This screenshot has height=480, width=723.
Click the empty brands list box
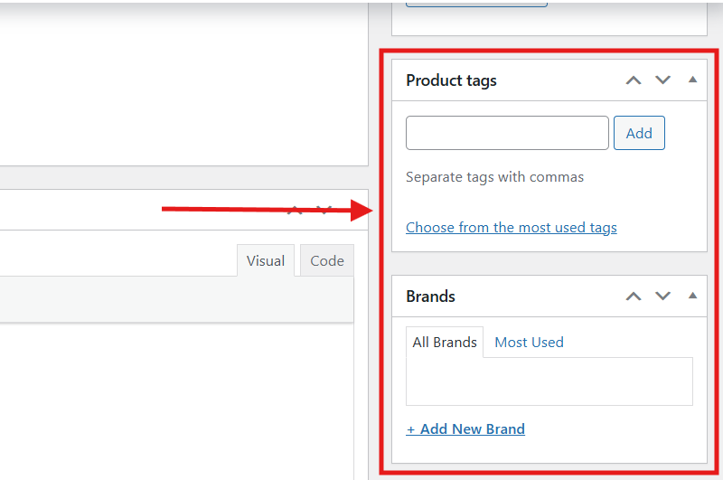tap(549, 381)
